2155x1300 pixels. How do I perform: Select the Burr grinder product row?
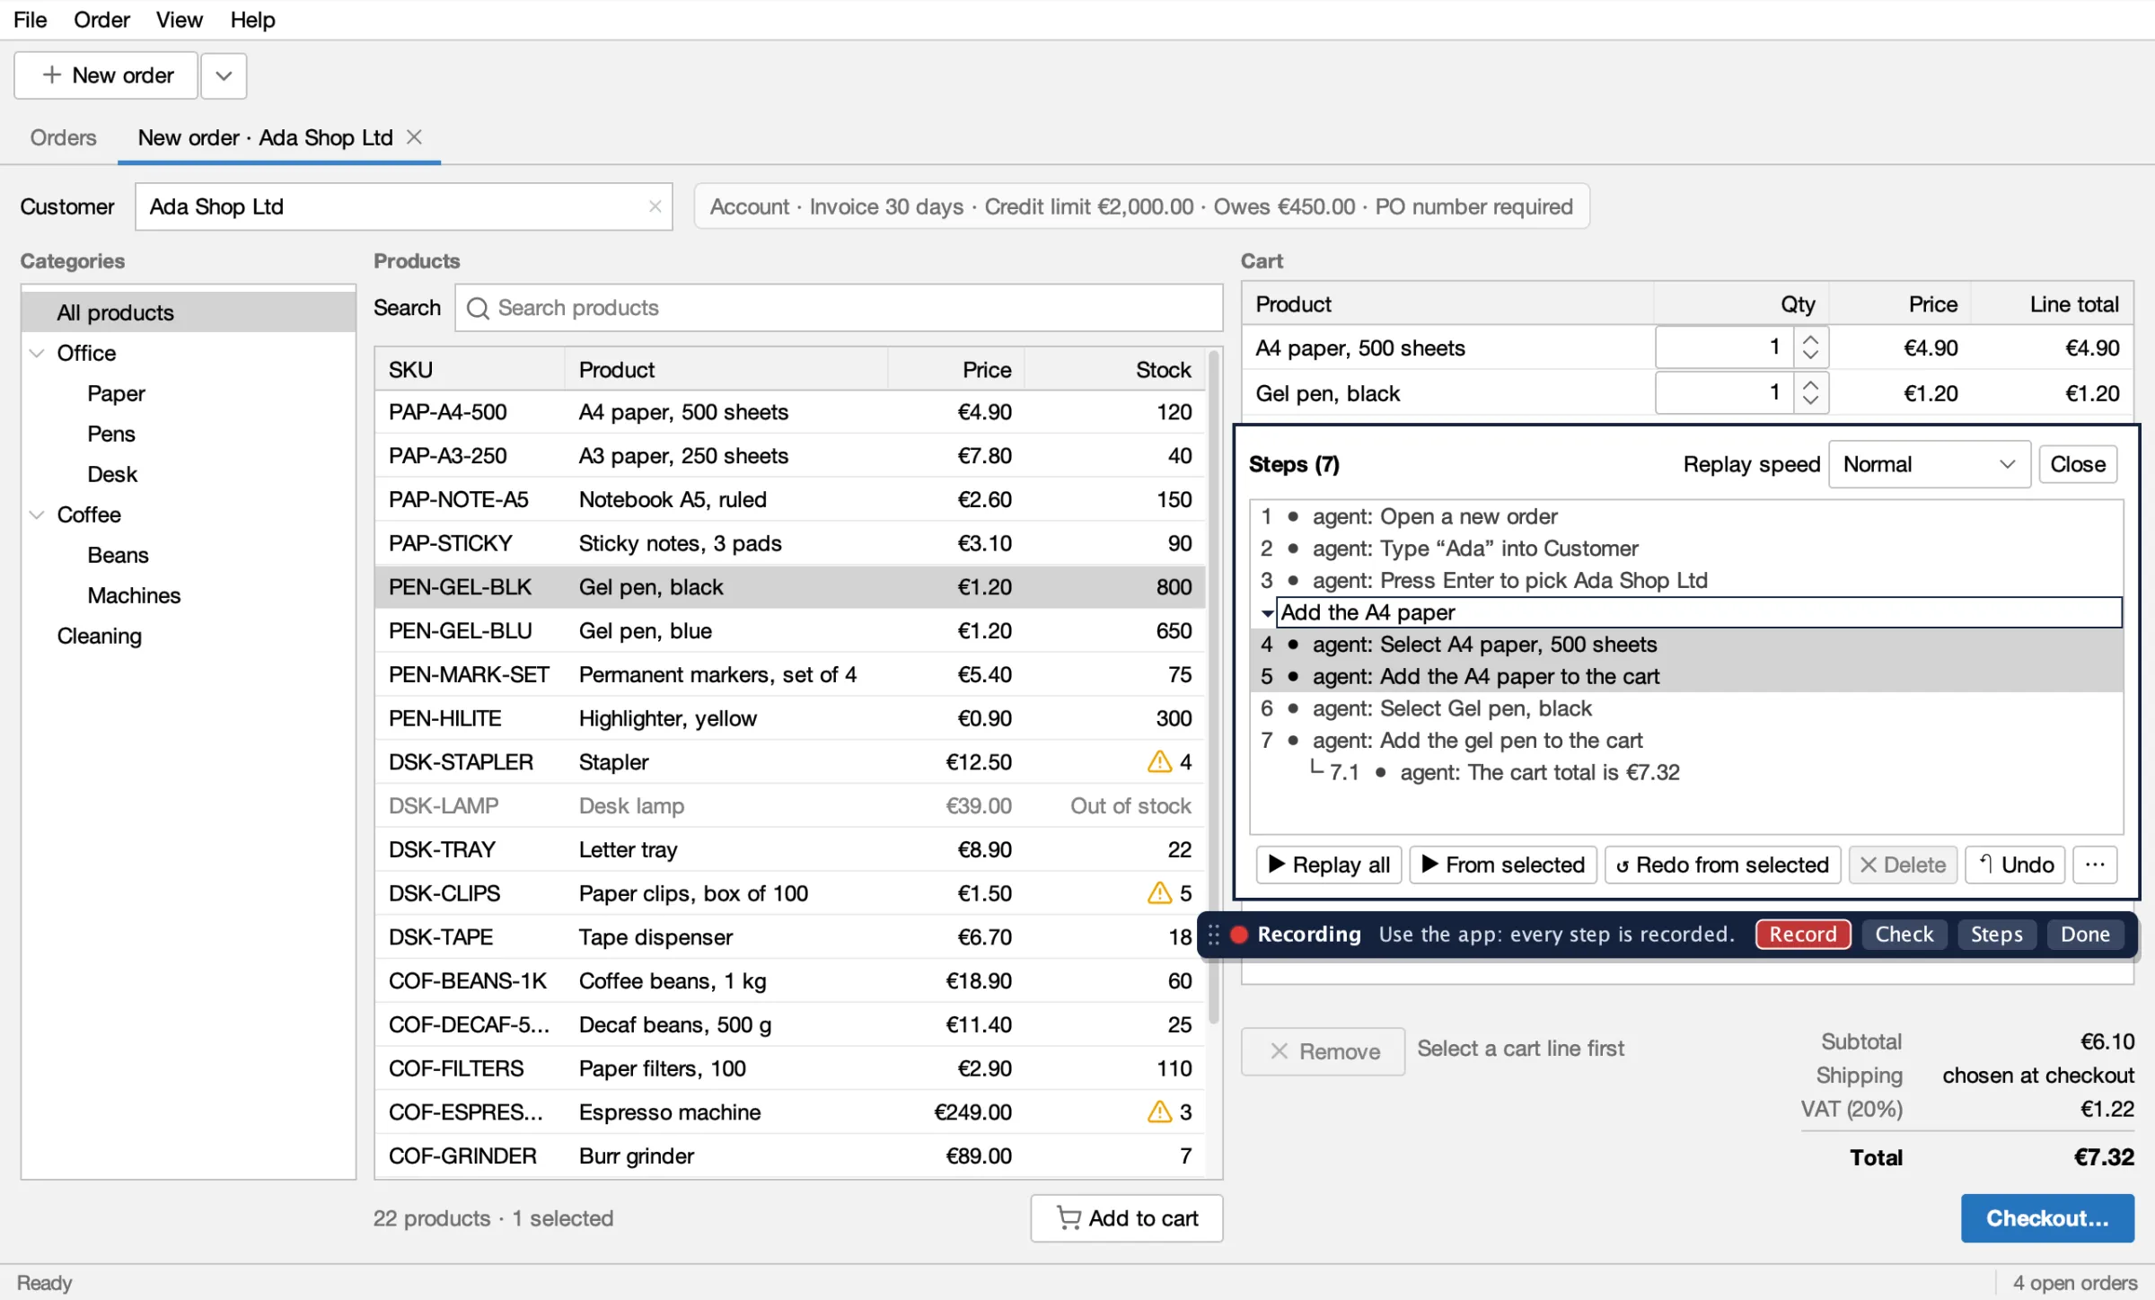(790, 1155)
